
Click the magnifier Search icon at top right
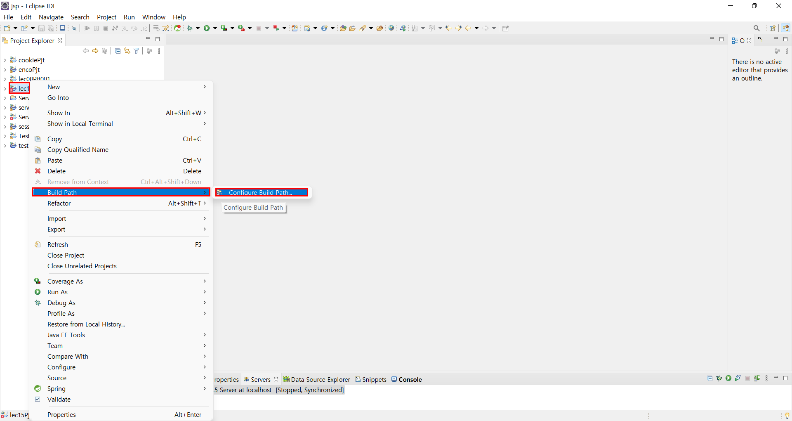tap(757, 28)
